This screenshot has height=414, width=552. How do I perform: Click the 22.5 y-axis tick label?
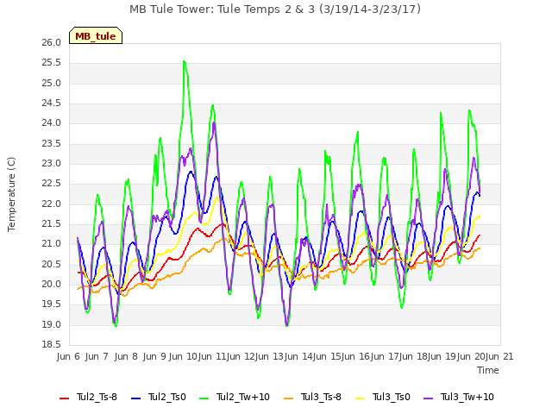tap(52, 184)
